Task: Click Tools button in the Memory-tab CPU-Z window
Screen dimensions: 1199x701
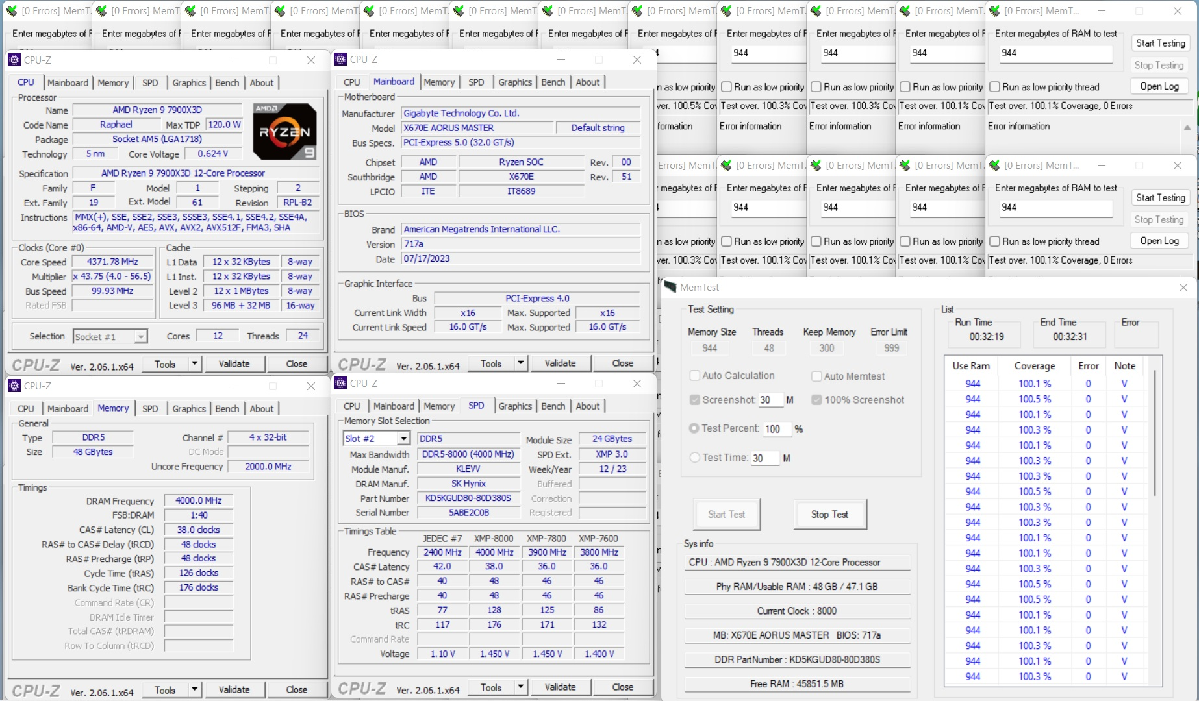Action: point(164,689)
